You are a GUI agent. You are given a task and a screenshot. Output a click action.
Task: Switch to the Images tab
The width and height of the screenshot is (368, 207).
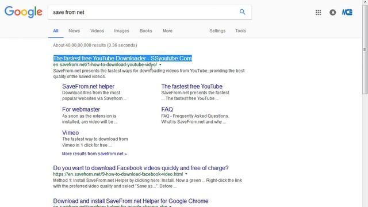[x=121, y=30]
